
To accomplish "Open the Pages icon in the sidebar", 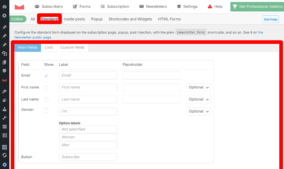I will click(5, 62).
